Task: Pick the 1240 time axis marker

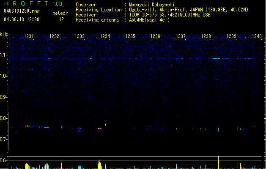Action: 257,36
